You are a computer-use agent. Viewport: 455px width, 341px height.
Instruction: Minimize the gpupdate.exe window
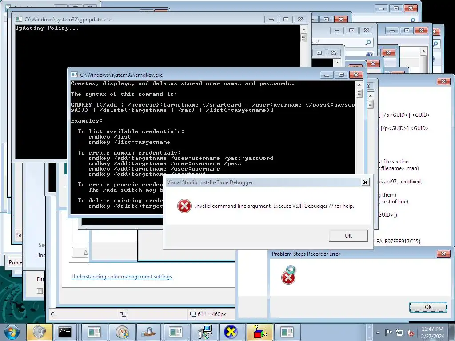pos(271,19)
